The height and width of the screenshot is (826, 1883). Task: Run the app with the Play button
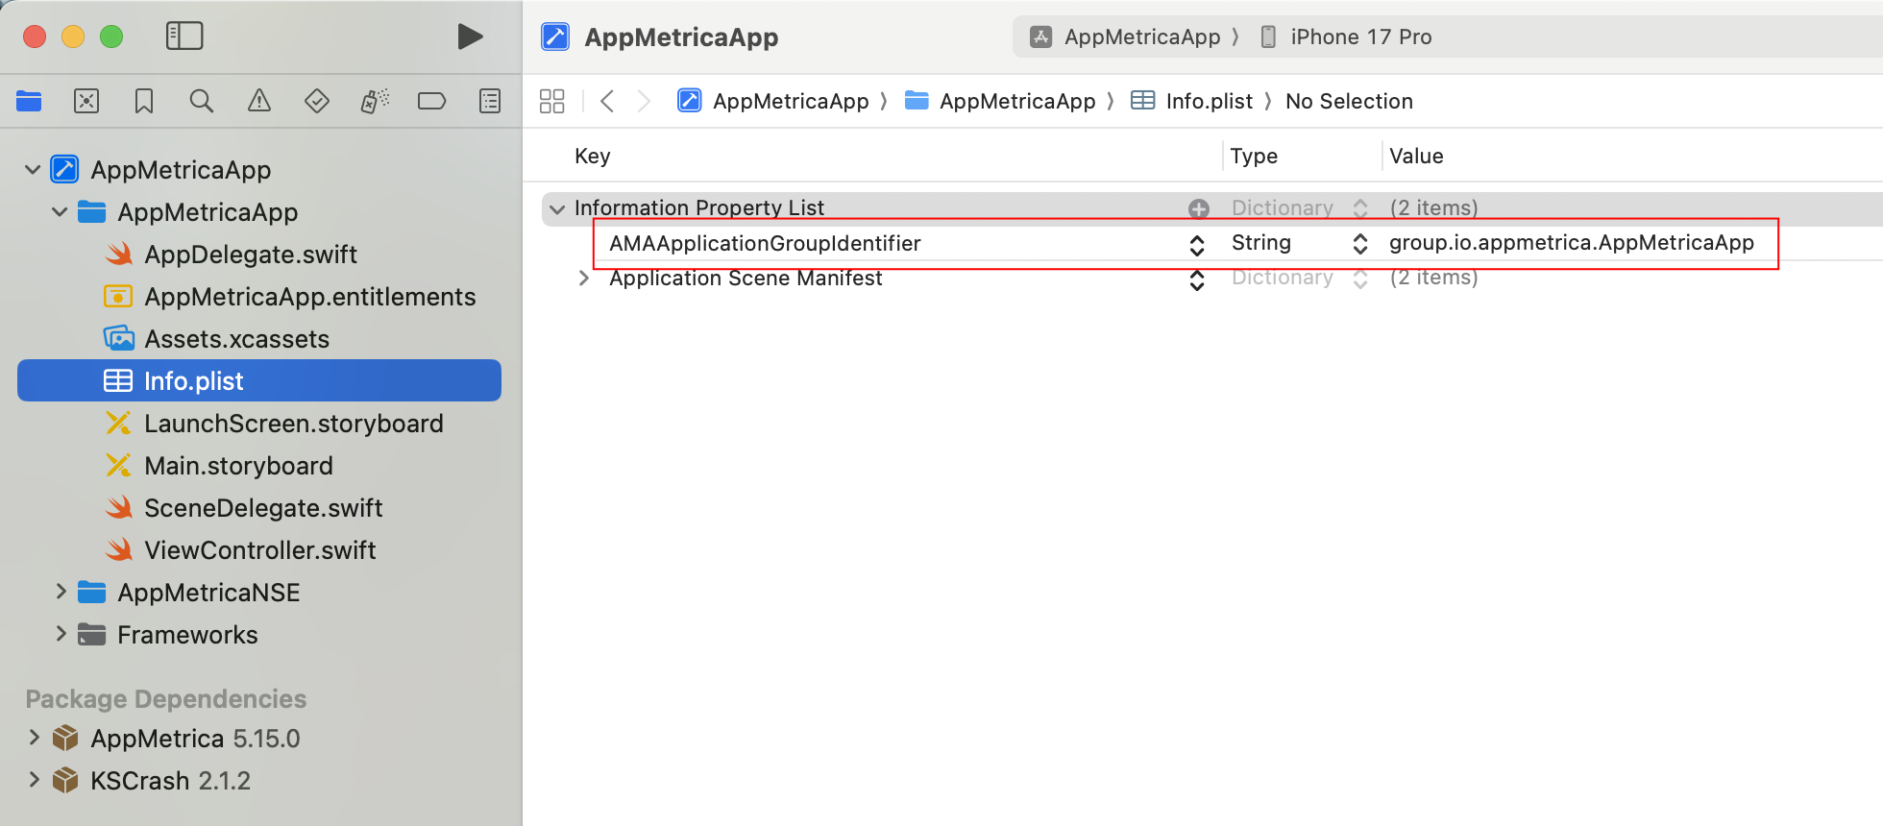469,36
